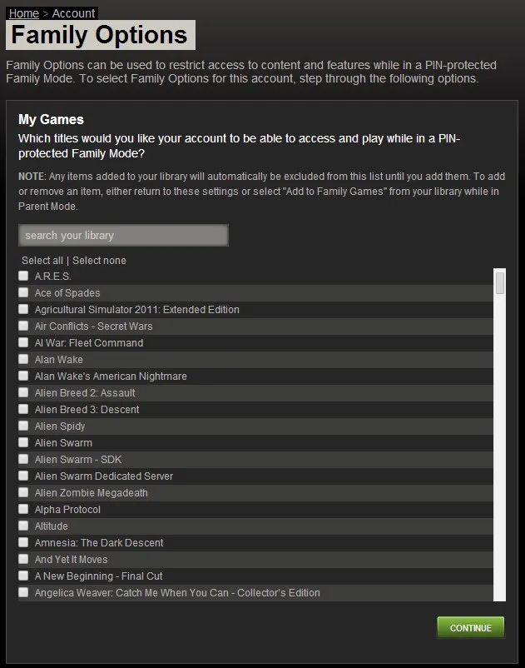Check Angelica Weaver Collector's Edition
The image size is (525, 668).
(x=23, y=592)
